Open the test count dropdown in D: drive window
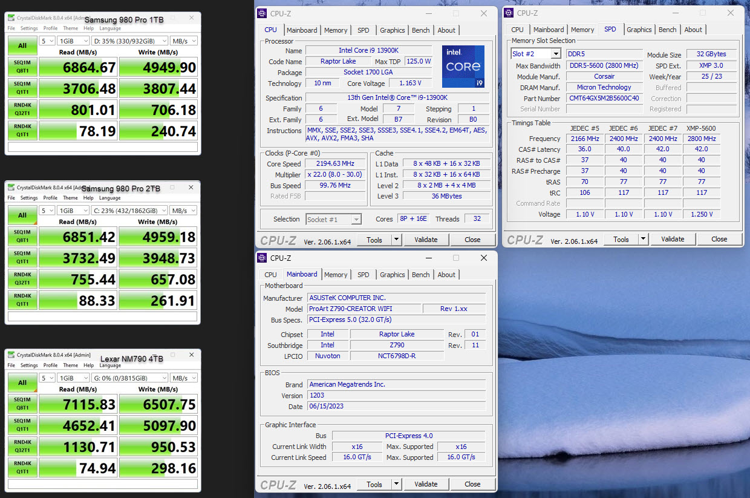This screenshot has width=750, height=498. (x=47, y=41)
